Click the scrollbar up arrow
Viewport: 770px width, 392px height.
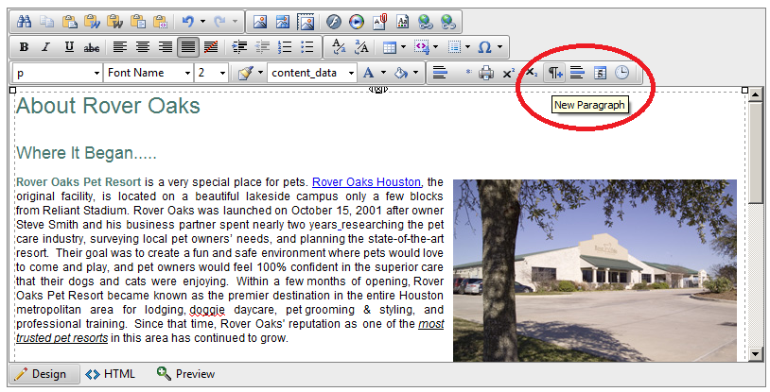tap(755, 94)
